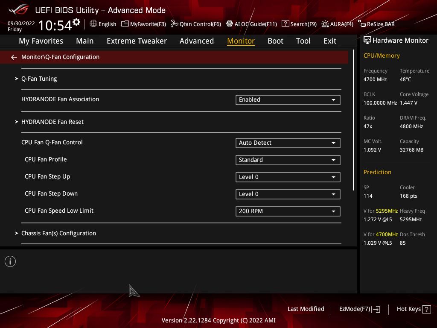Click the 4700 MHz frequency value
The image size is (437, 328).
pos(375,79)
